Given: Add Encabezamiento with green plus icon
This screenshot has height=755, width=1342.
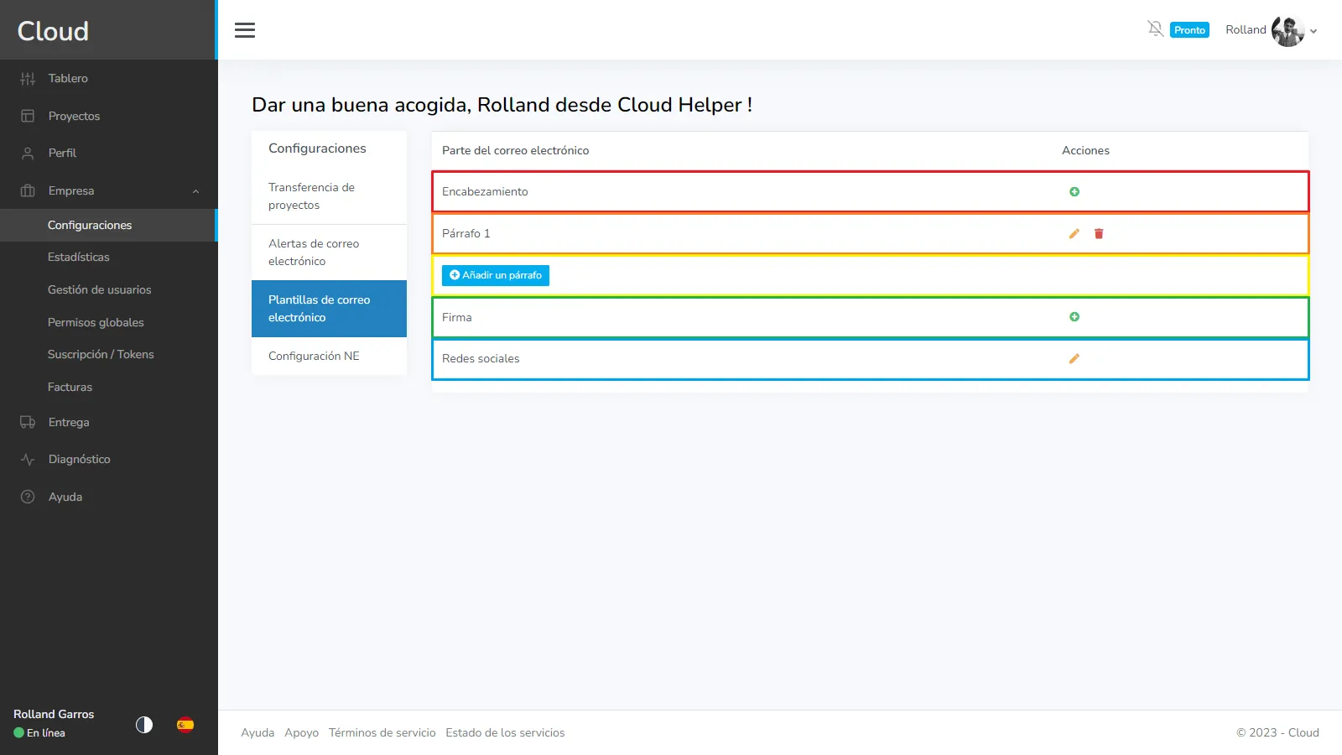Looking at the screenshot, I should coord(1074,192).
